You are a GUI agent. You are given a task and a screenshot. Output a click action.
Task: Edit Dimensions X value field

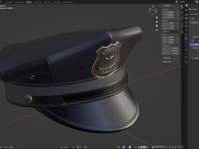pyautogui.click(x=170, y=48)
